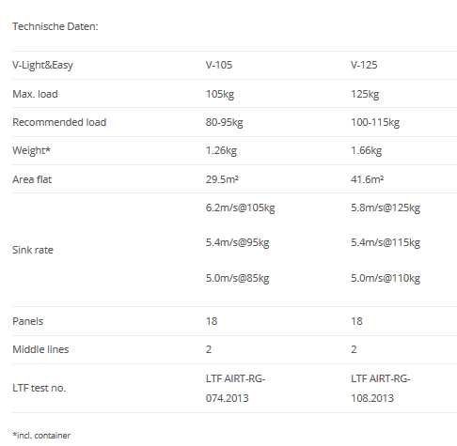Click the Middle lines row label
The height and width of the screenshot is (446, 457).
click(x=40, y=349)
